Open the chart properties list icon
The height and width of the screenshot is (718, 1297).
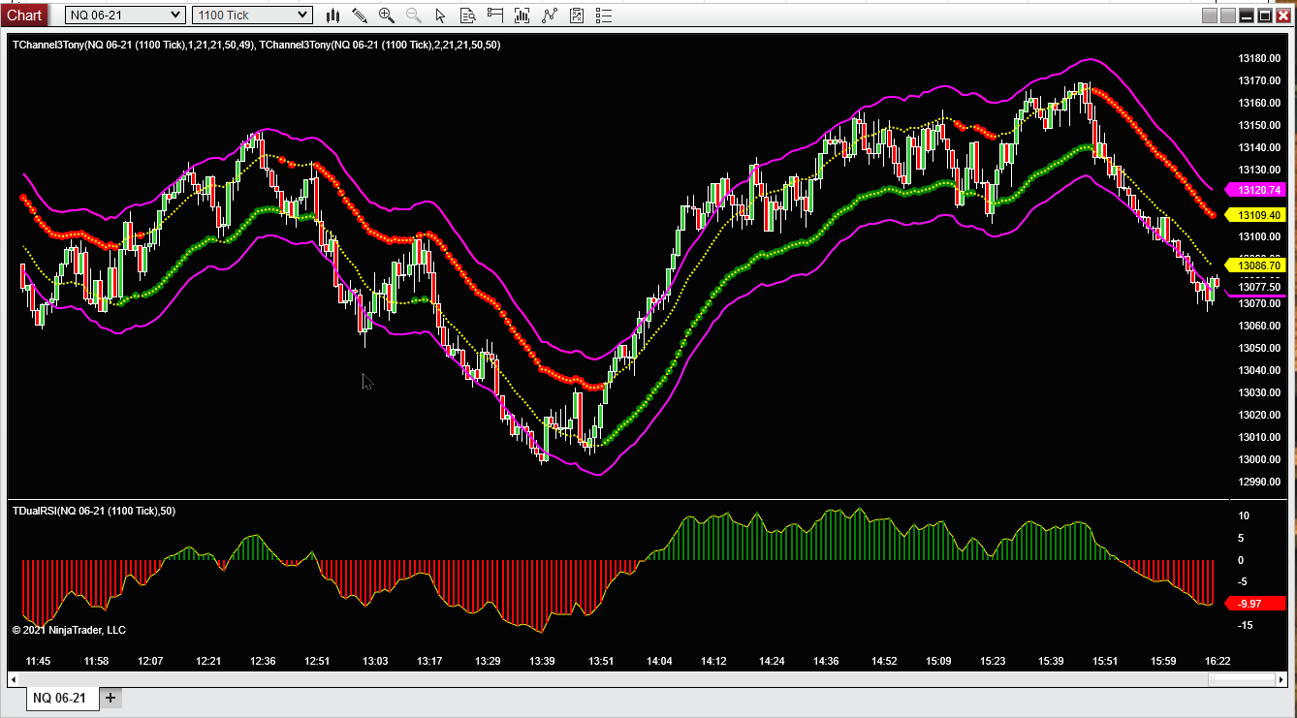tap(603, 15)
